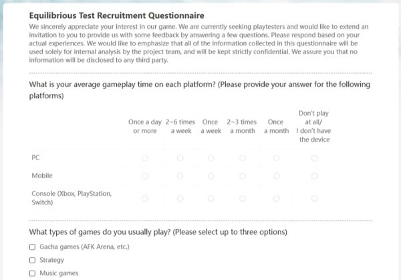Select Console 'Once a day or more'
The width and height of the screenshot is (401, 280).
[x=145, y=198]
